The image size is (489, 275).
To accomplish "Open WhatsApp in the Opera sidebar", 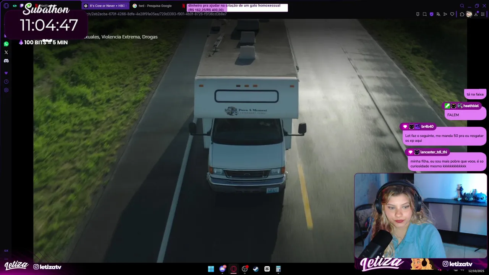I will point(6,44).
